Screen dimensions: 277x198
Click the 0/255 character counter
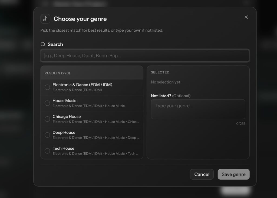(x=240, y=124)
